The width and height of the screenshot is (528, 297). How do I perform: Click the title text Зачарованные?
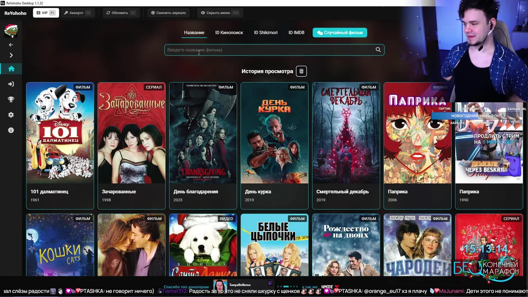point(119,191)
